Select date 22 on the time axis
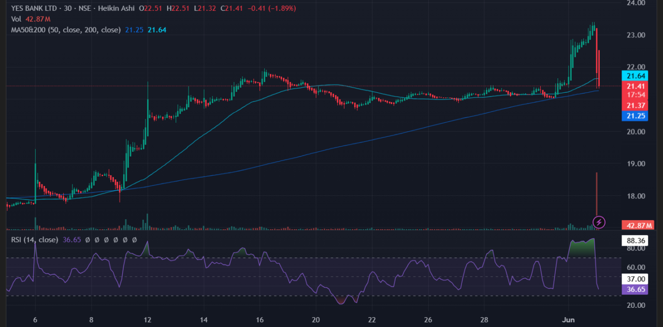663x327 pixels. (372, 320)
